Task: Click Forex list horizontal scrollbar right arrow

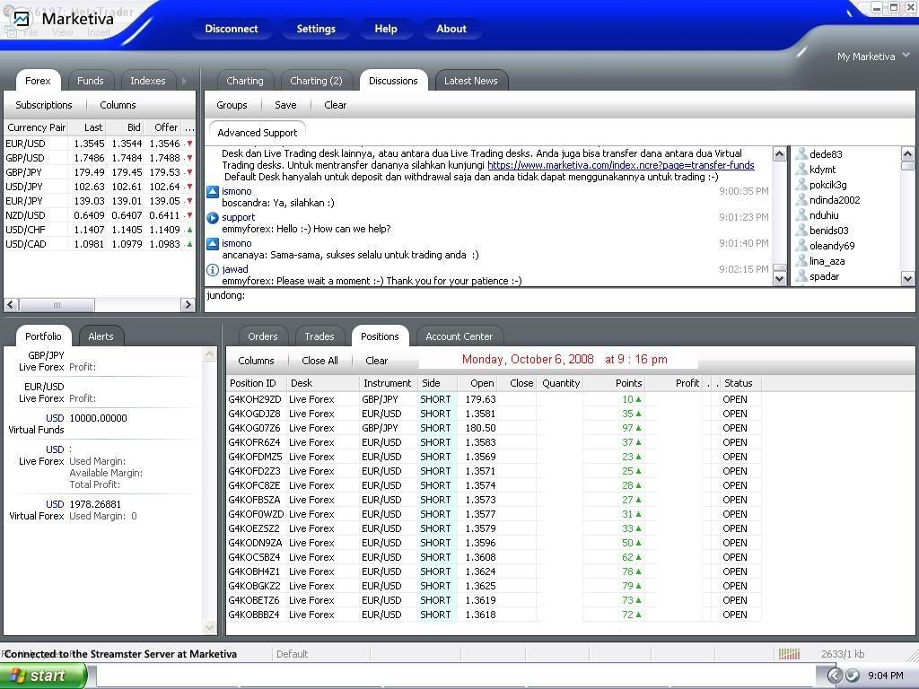Action: point(188,305)
